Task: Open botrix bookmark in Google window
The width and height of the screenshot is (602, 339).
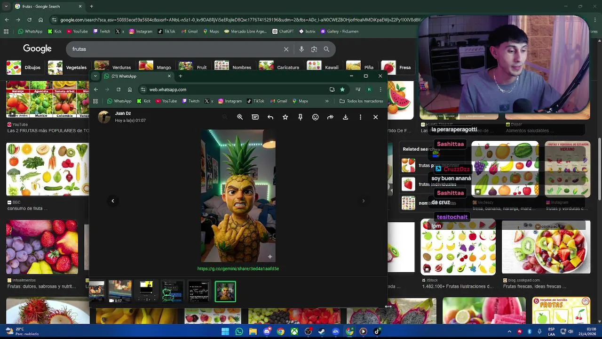Action: [x=307, y=32]
